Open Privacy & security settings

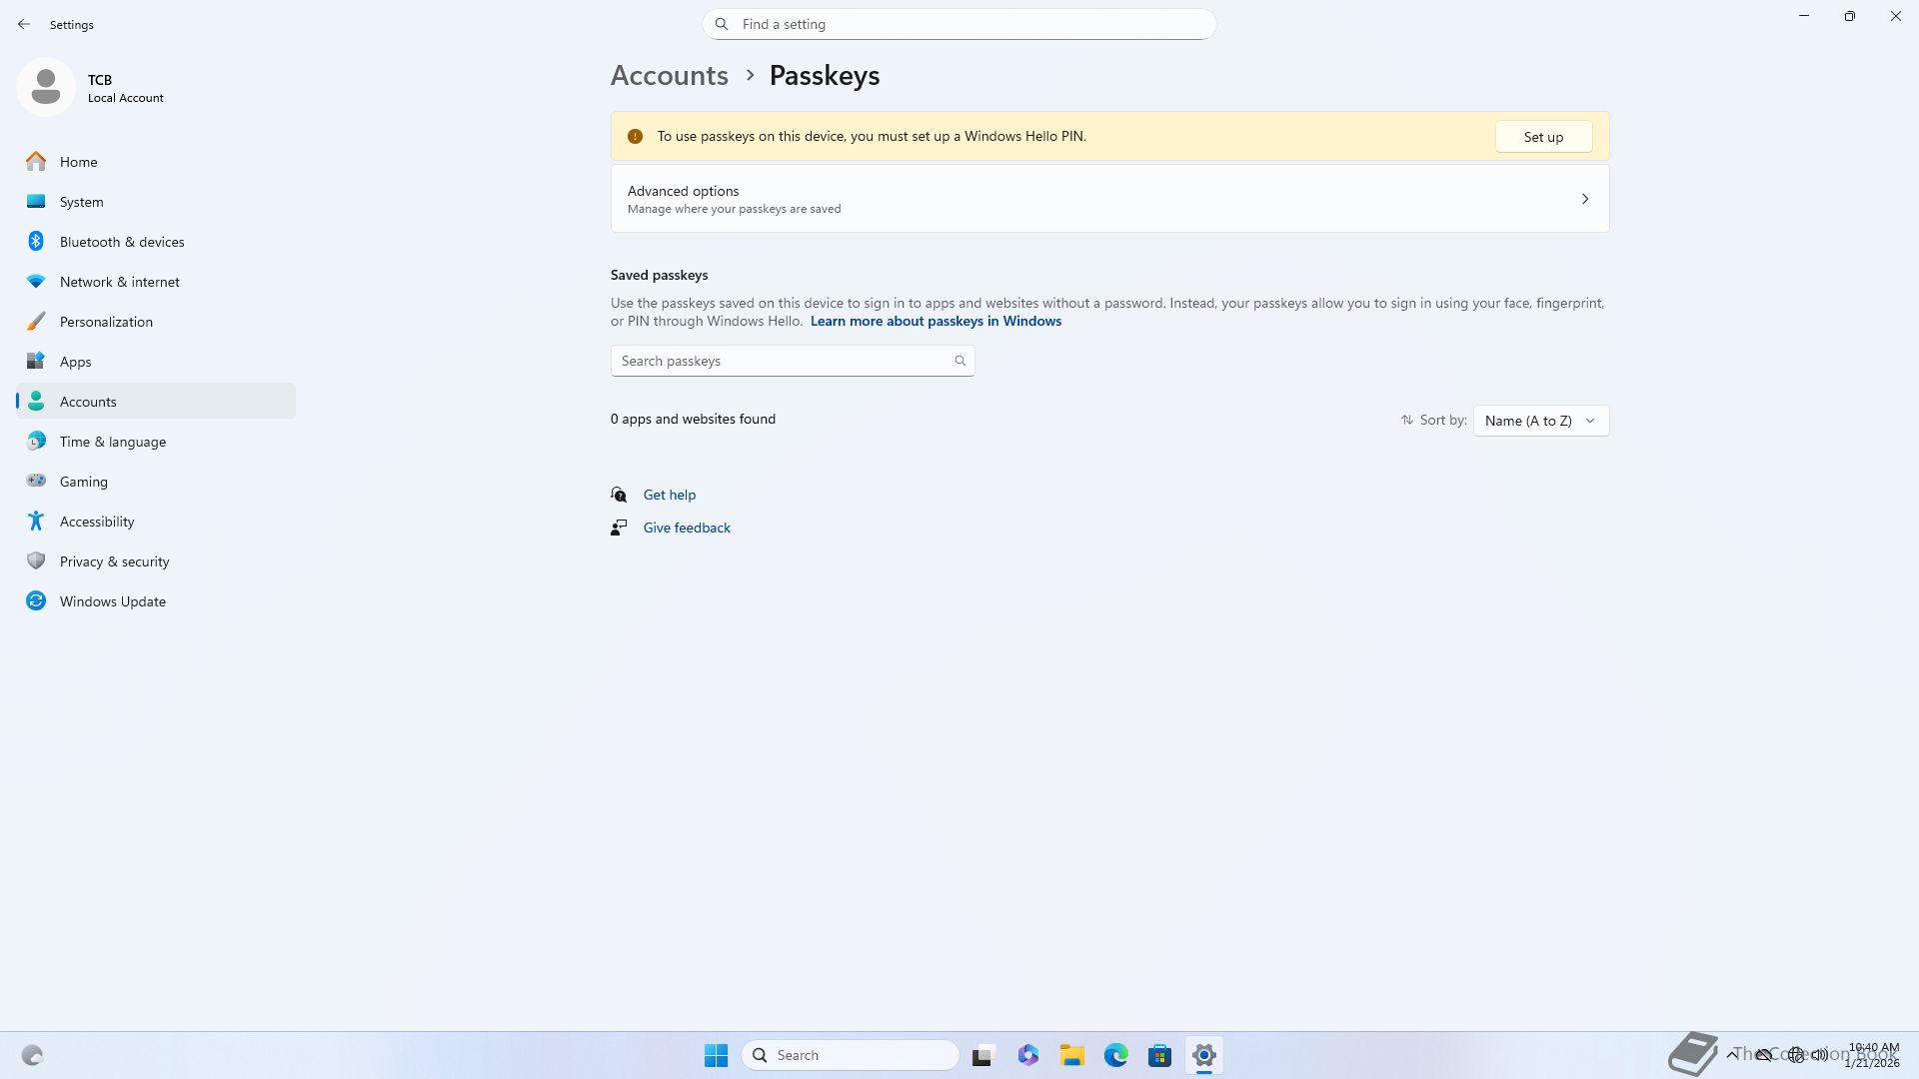114,561
